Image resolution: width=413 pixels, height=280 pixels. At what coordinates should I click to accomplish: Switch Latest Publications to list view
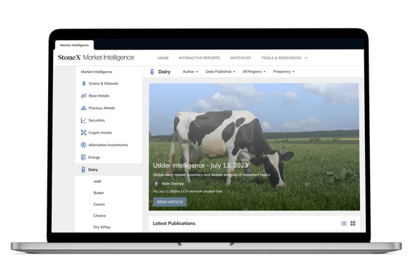coord(343,223)
